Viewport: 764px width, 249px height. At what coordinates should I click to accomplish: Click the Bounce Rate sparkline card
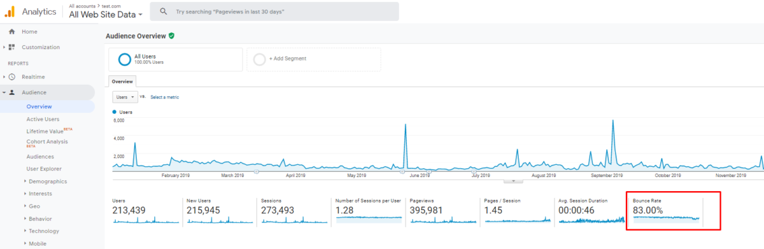(674, 210)
